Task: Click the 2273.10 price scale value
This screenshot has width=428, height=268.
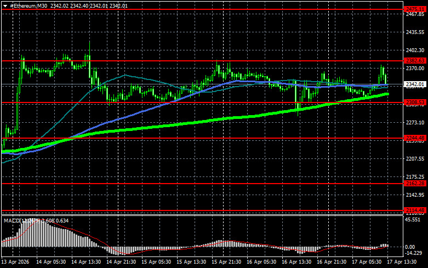Action: tap(415, 123)
